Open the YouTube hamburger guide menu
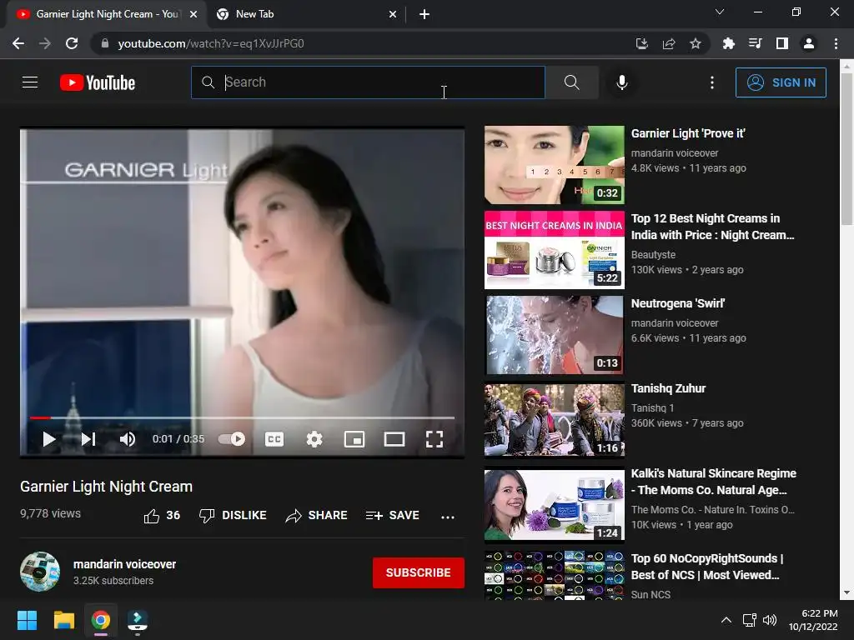The width and height of the screenshot is (854, 640). [30, 82]
